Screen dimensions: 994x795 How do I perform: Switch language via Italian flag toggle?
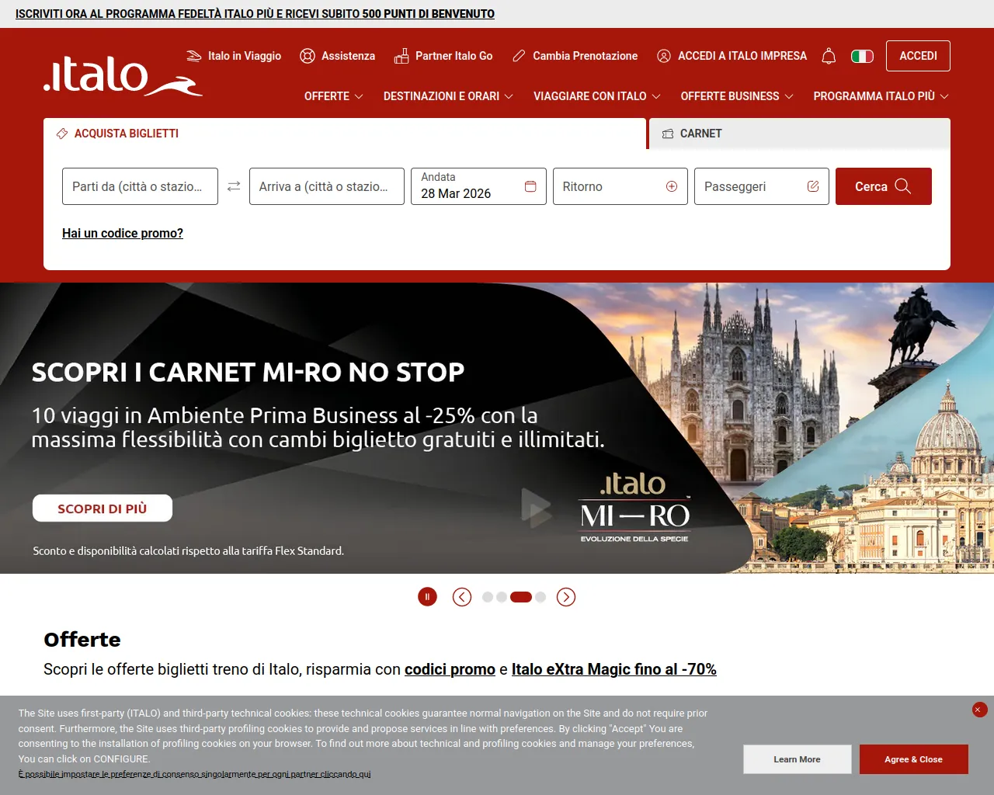tap(862, 56)
